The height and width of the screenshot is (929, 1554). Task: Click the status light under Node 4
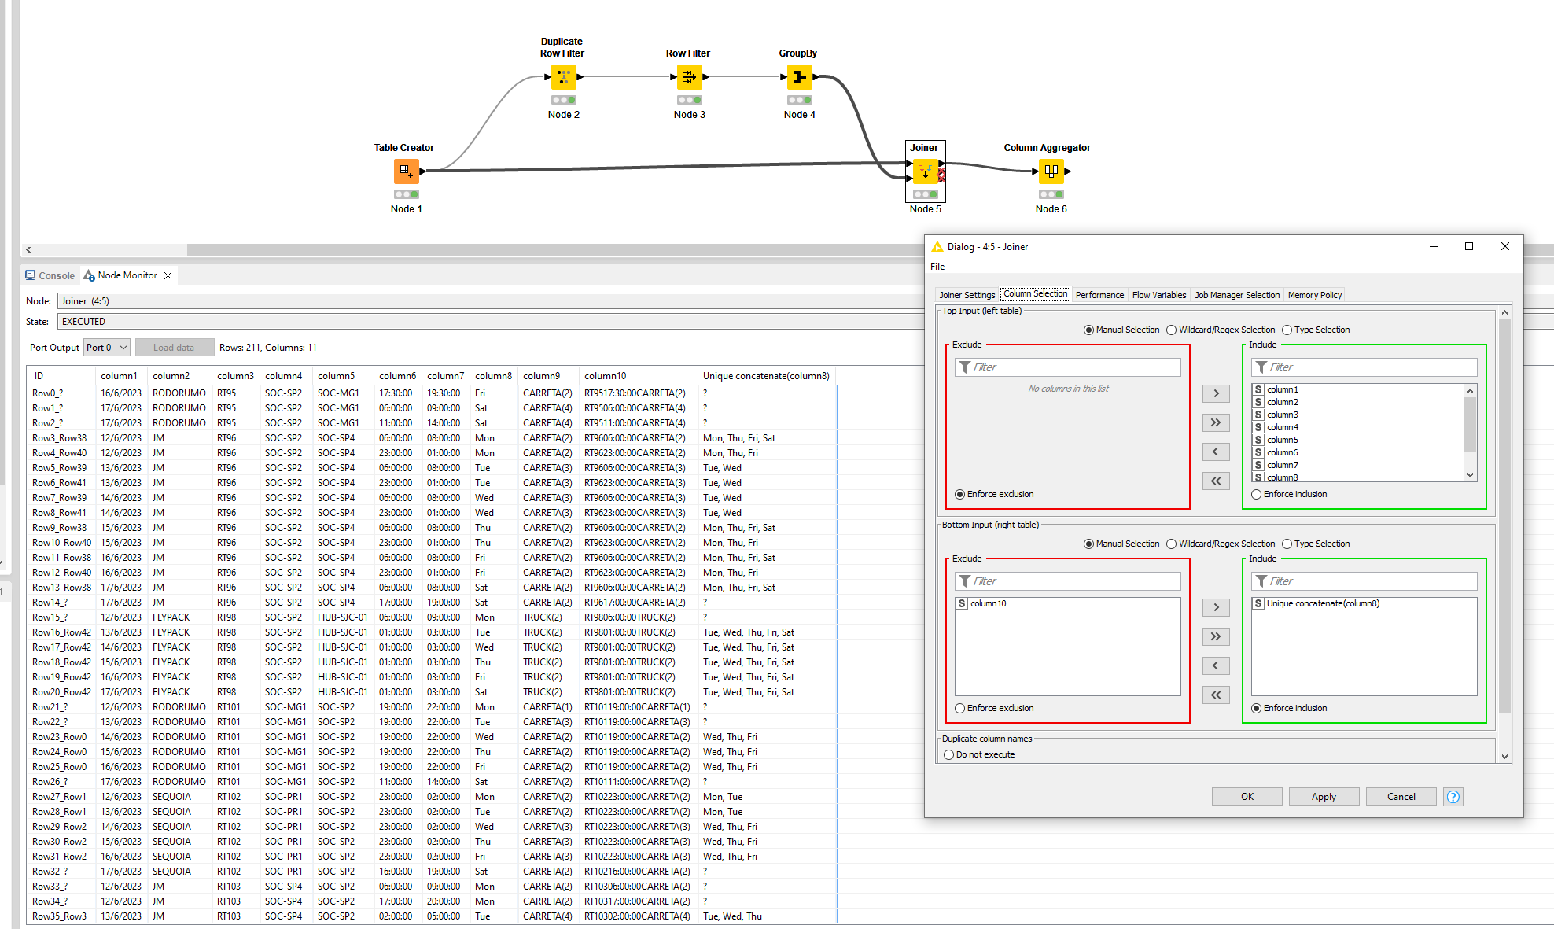[x=799, y=100]
